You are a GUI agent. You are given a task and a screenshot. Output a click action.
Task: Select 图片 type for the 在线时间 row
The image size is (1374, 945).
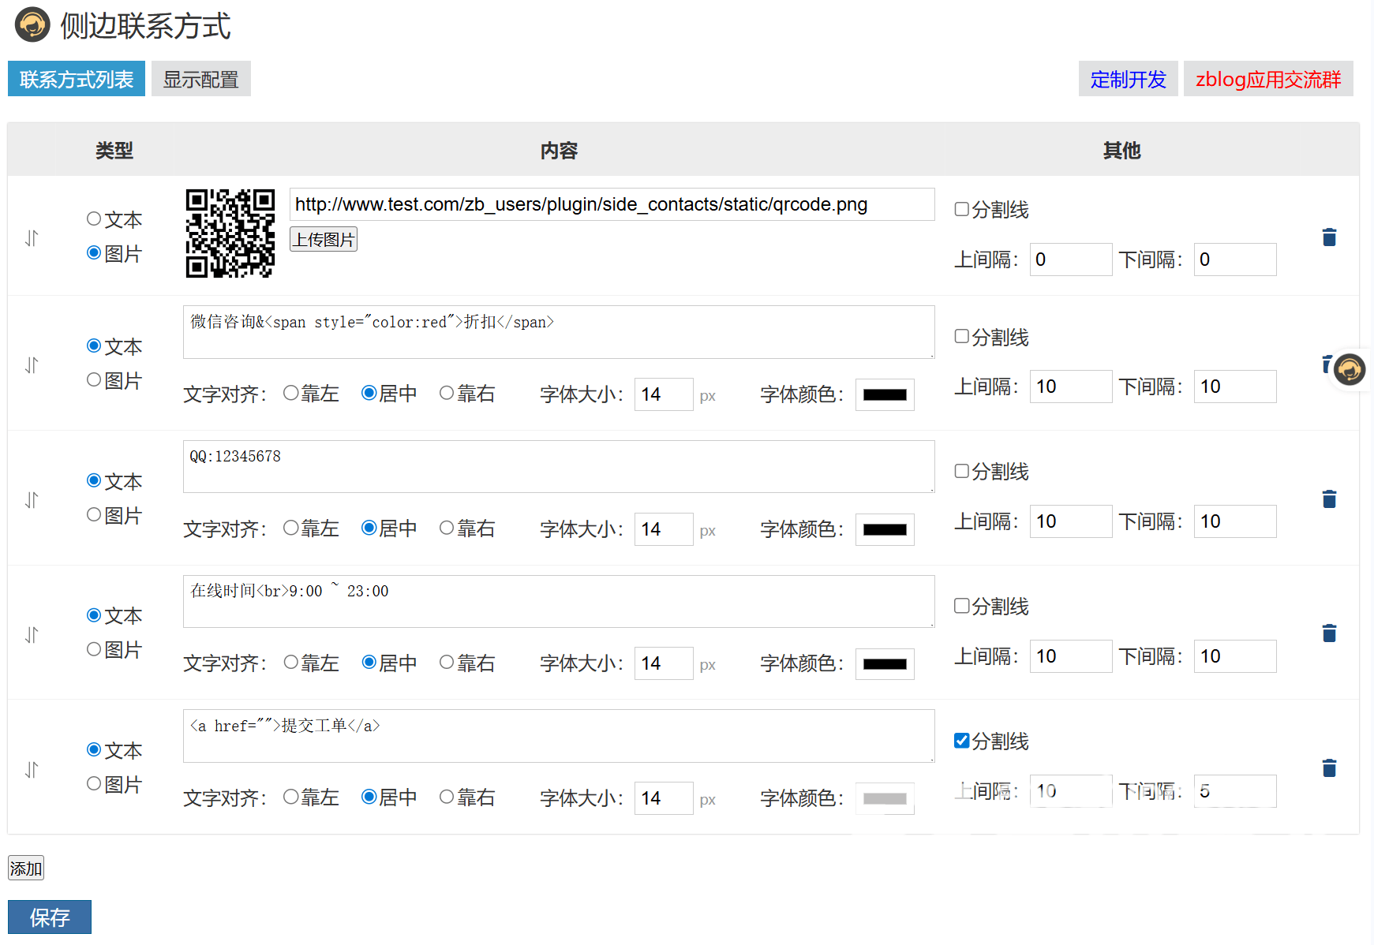coord(94,648)
